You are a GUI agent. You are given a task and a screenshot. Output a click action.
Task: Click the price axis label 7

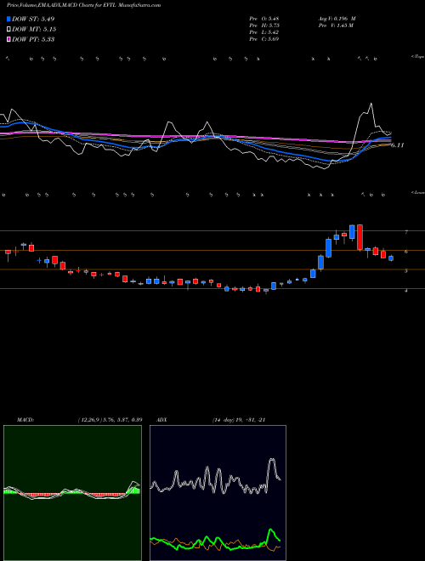tap(406, 232)
